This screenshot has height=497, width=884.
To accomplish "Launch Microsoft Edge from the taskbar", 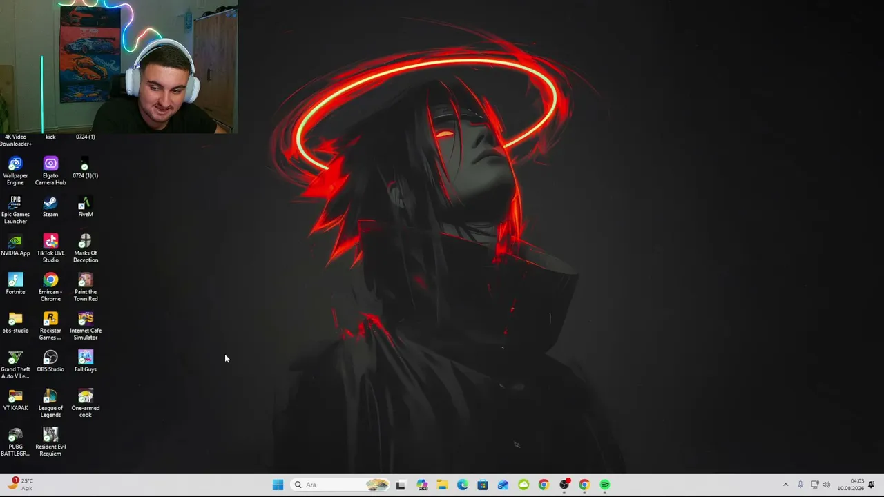I will point(462,485).
